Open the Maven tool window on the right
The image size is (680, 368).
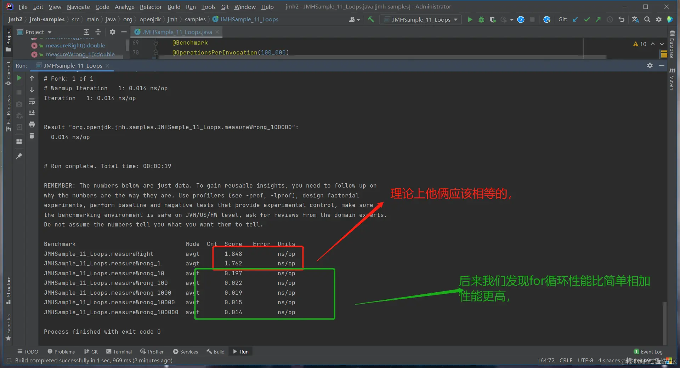(671, 79)
